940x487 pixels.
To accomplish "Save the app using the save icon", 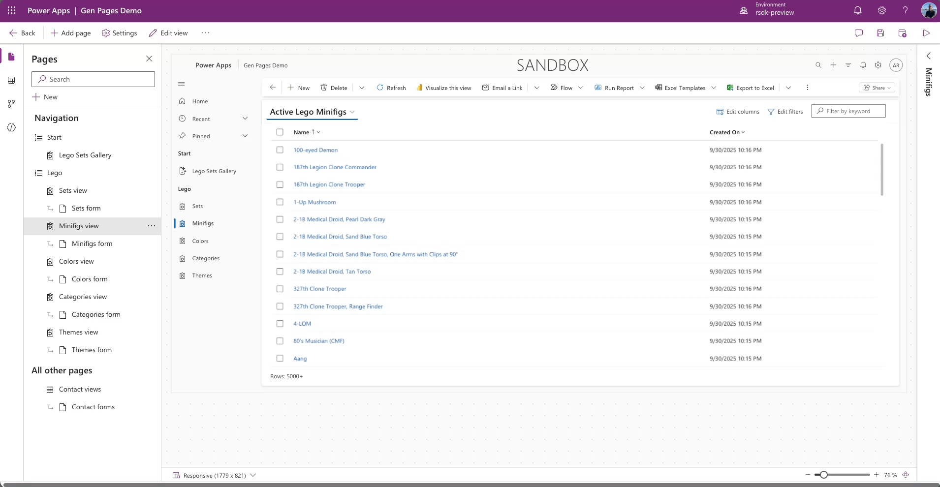I will point(880,32).
